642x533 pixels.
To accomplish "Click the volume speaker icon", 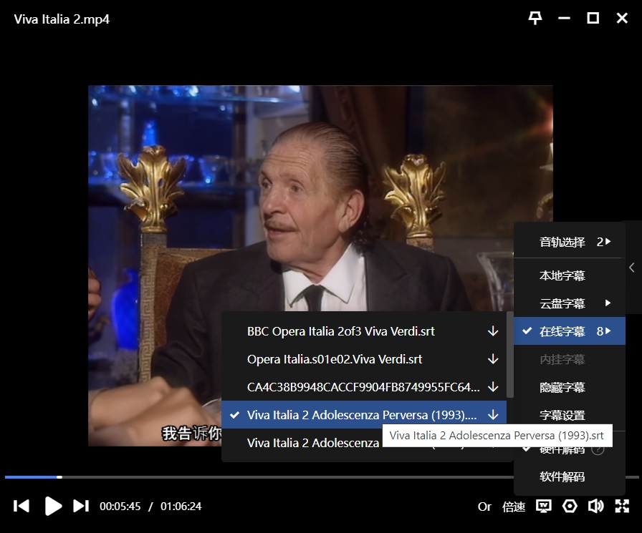I will click(595, 507).
